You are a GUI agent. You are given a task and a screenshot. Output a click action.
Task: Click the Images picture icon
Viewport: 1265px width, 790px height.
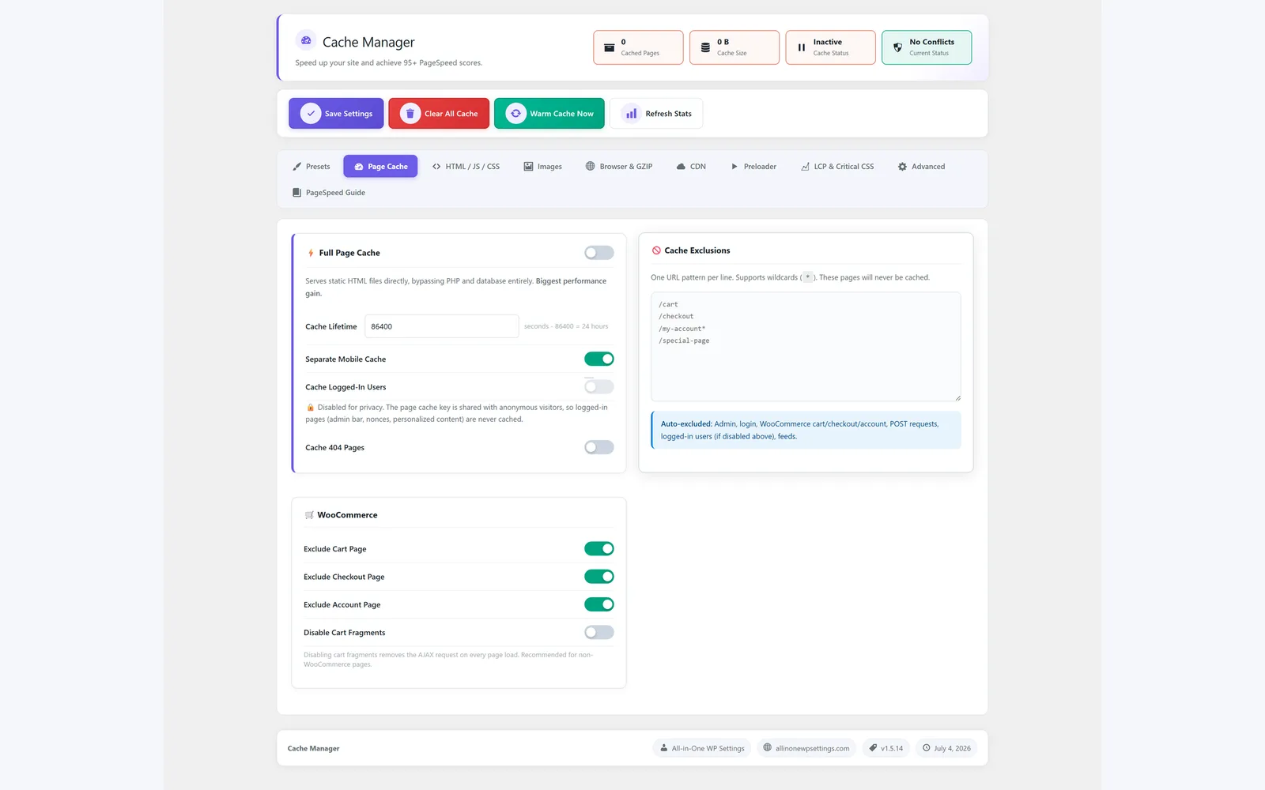528,167
